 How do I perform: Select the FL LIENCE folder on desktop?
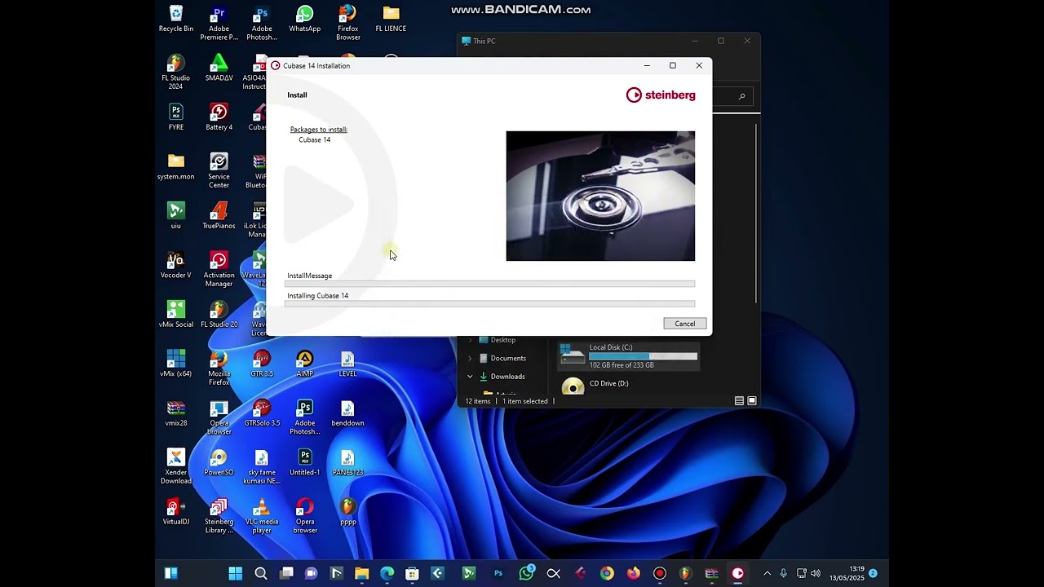pyautogui.click(x=391, y=19)
